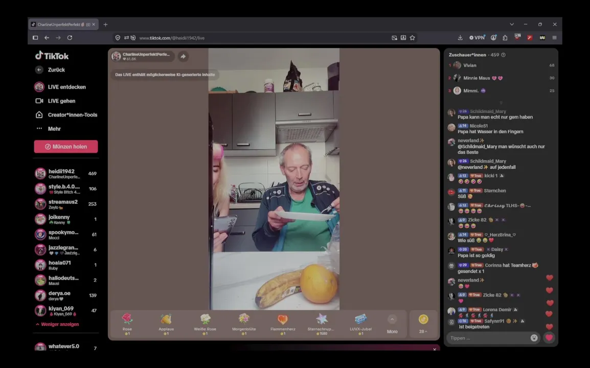Bookmark this page with star
This screenshot has height=368, width=590.
413,38
